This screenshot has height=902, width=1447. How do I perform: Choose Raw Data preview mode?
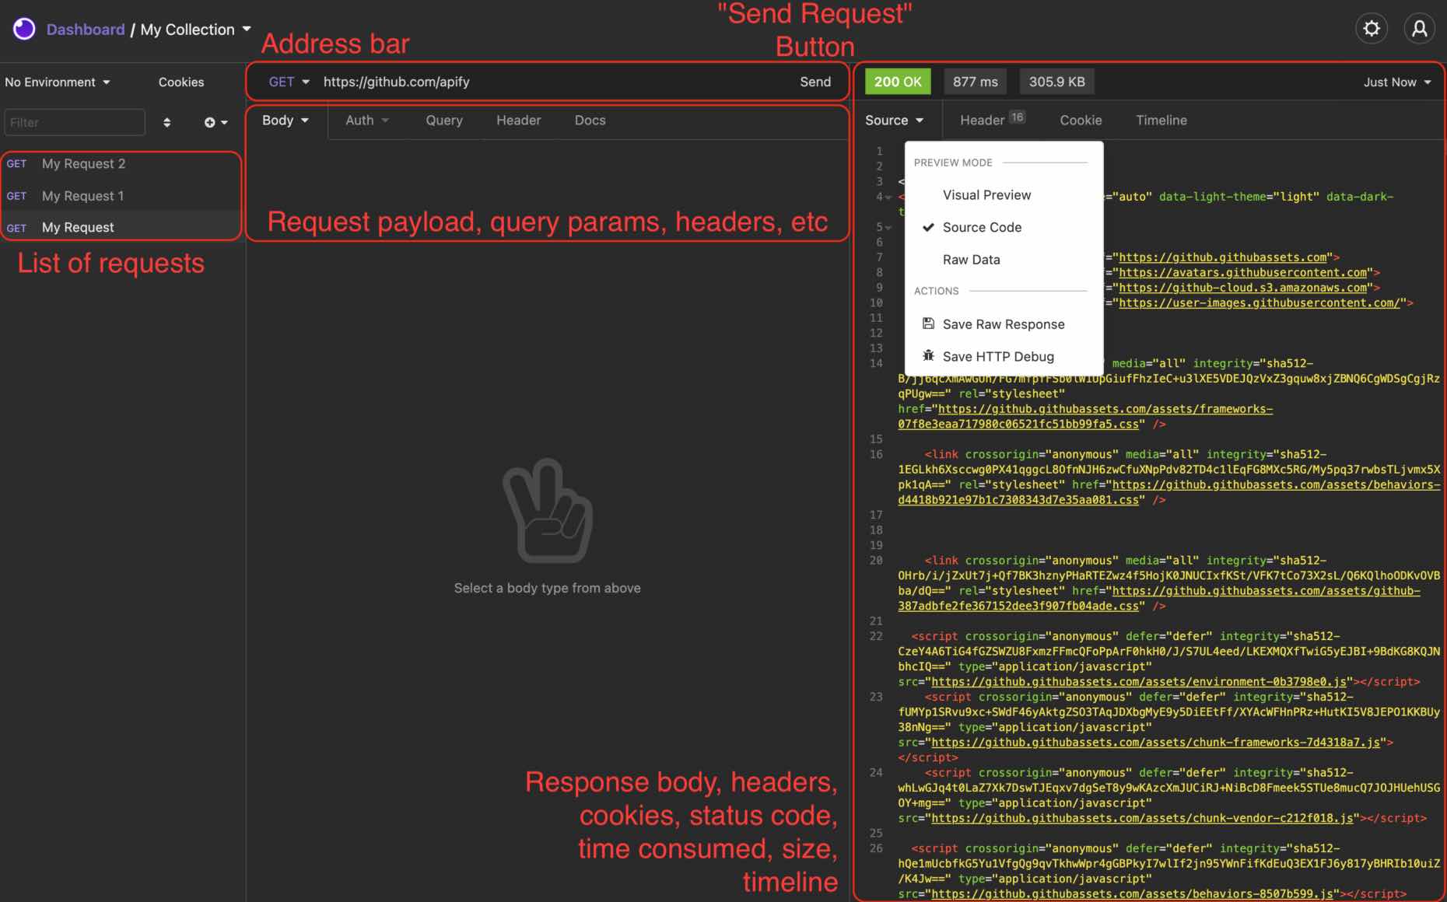[971, 260]
